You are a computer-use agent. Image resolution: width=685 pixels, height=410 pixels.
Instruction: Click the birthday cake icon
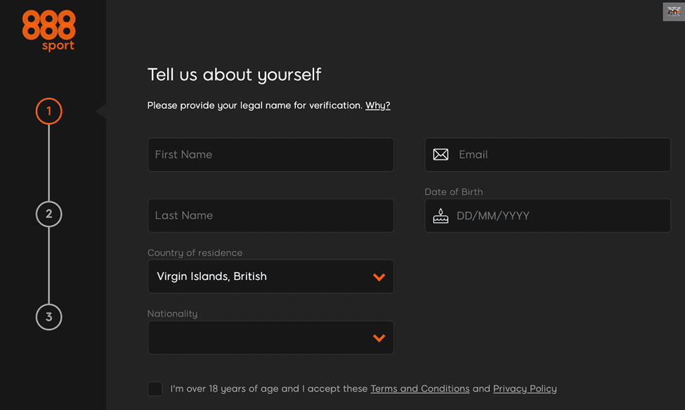[441, 216]
